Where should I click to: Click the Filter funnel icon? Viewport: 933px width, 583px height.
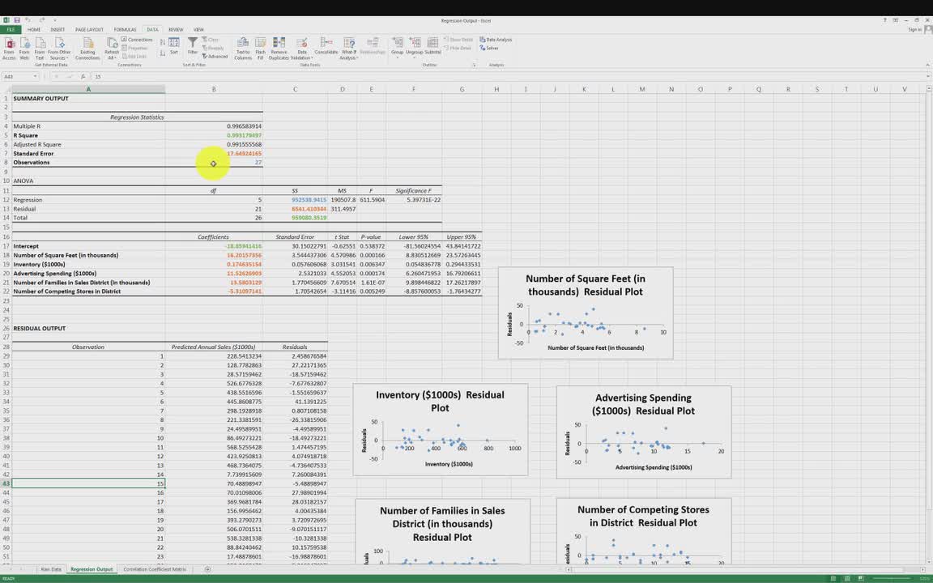193,45
